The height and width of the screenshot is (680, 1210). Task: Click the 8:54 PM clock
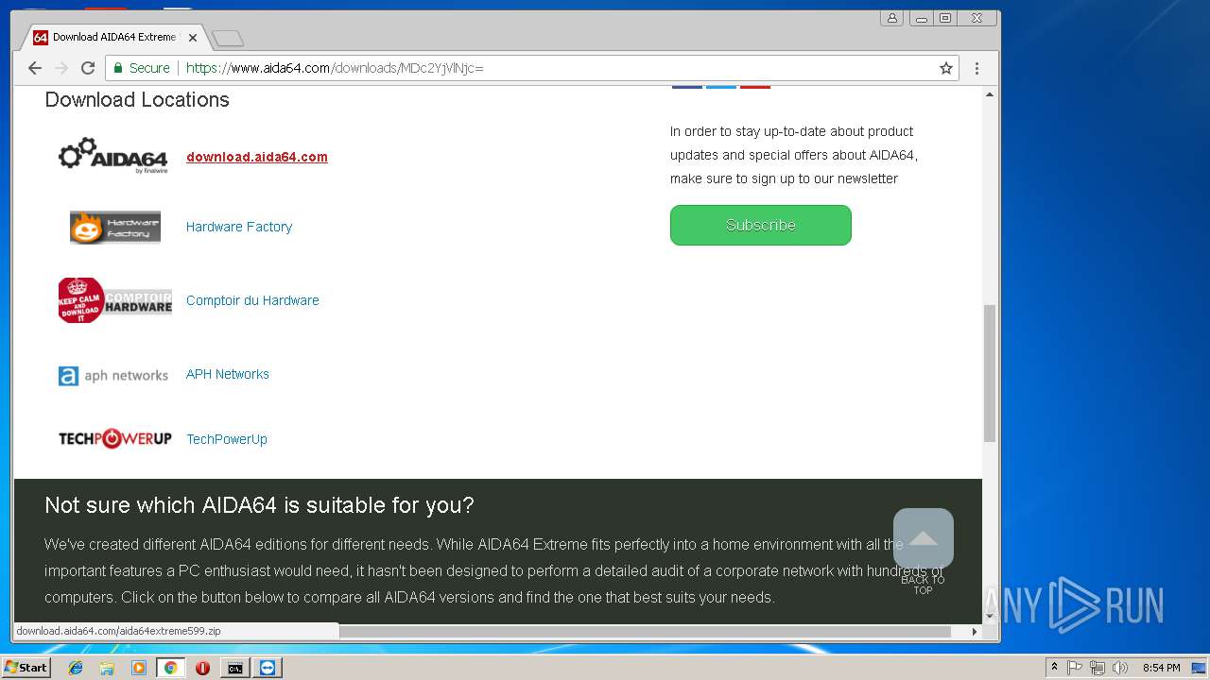(1161, 668)
